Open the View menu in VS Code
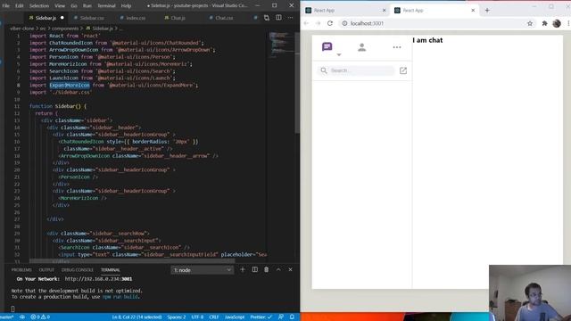 [x=60, y=6]
